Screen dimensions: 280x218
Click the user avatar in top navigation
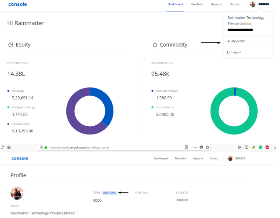tap(253, 4)
